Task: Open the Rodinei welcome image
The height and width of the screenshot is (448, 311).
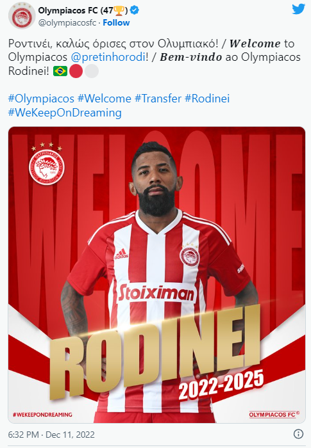Action: click(156, 275)
